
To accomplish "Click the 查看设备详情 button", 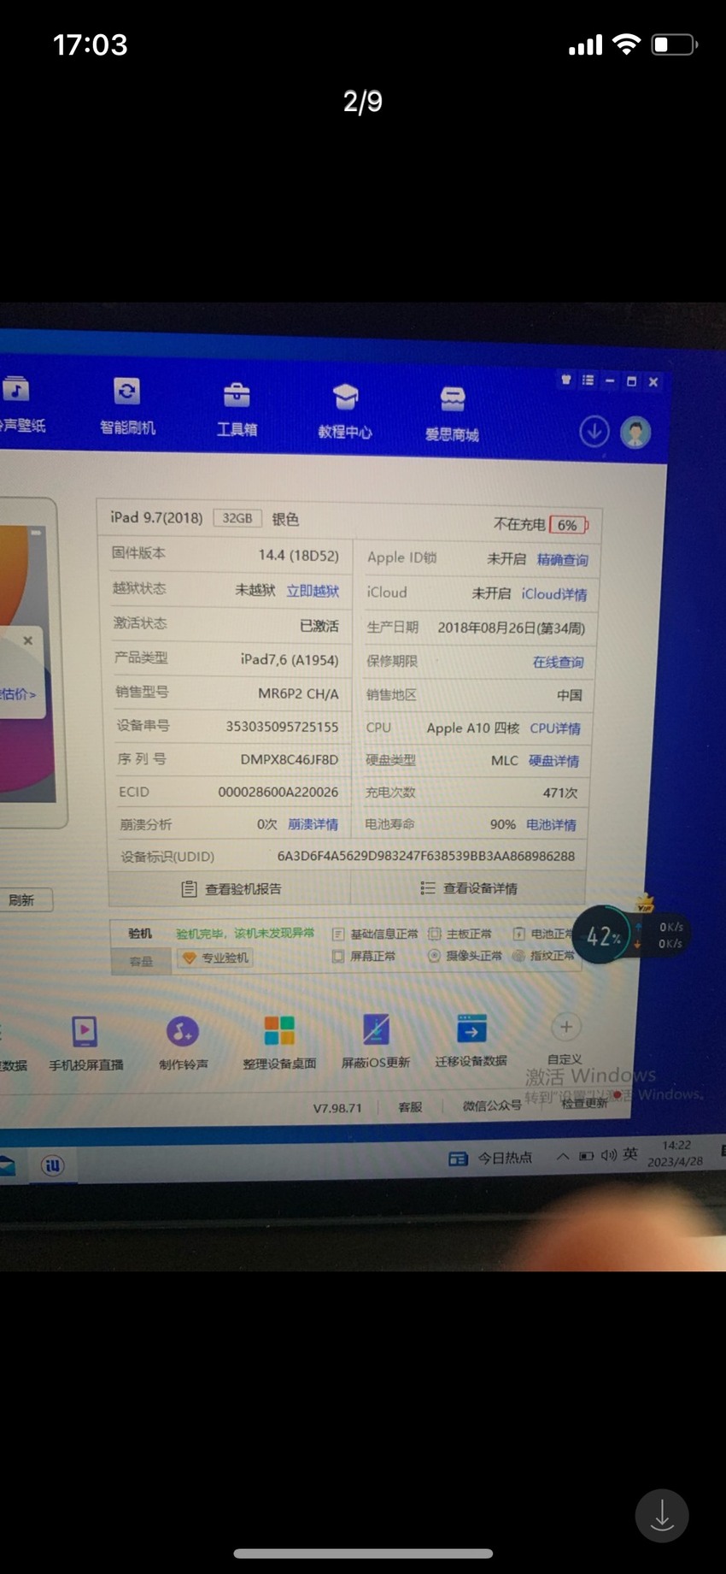I will click(468, 889).
